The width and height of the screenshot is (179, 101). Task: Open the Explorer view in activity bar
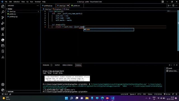[3, 6]
